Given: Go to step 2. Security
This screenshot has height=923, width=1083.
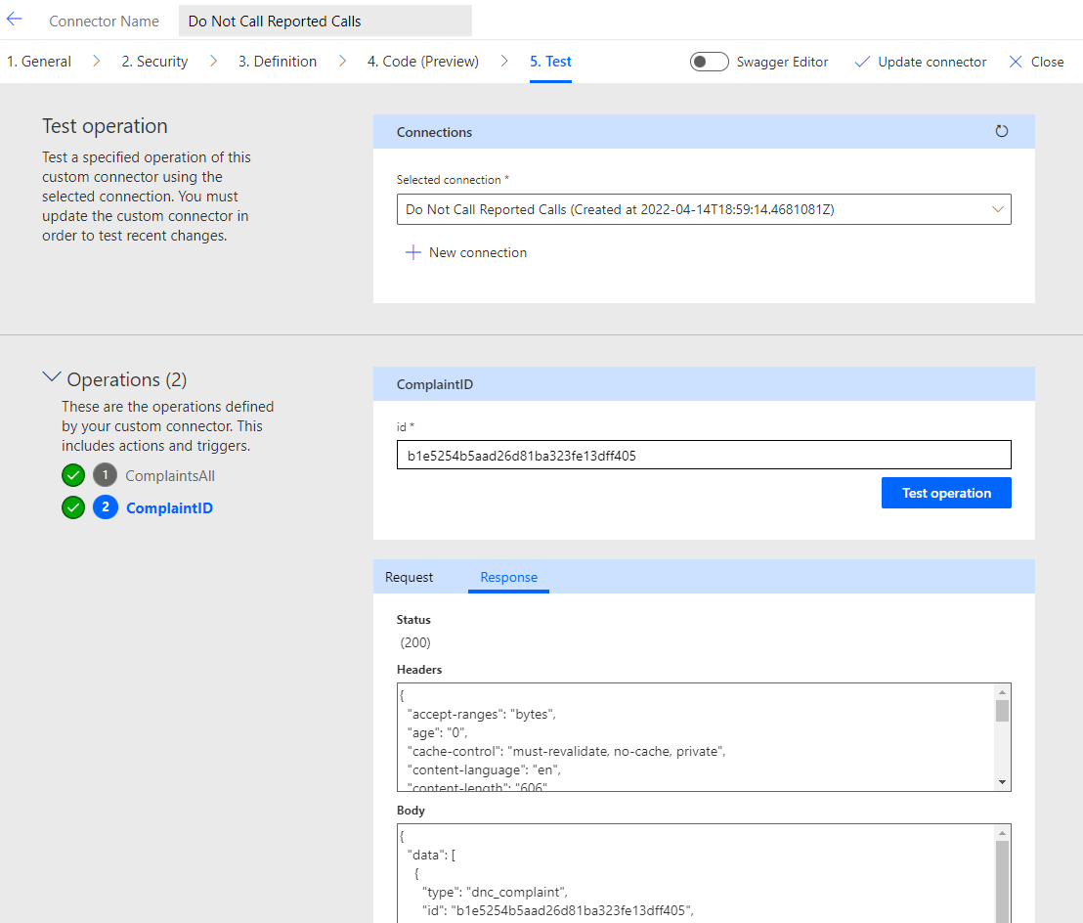Looking at the screenshot, I should click(x=154, y=62).
